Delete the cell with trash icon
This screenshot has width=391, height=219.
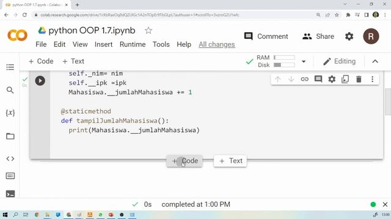(x=359, y=79)
